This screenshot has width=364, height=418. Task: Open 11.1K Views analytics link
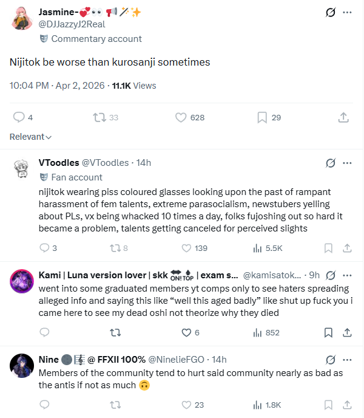coord(134,86)
